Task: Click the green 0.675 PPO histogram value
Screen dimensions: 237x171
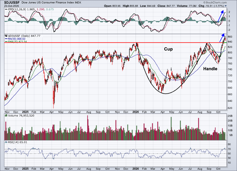Action: 50,9
